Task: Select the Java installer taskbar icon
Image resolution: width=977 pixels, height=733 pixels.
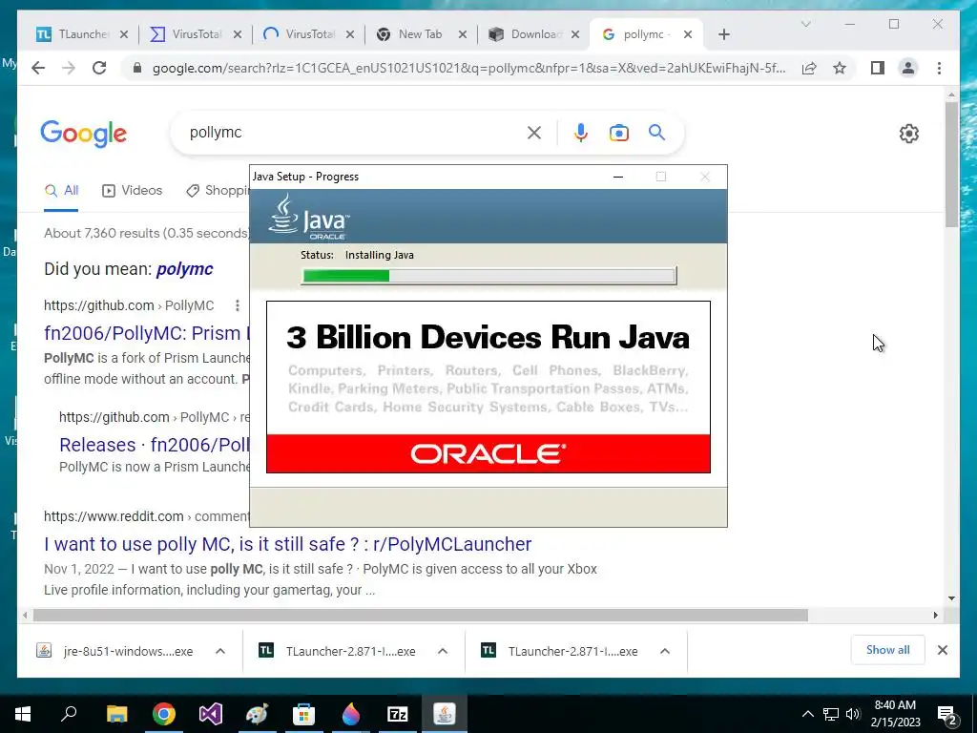Action: 445,714
